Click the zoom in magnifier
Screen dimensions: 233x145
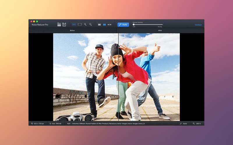tap(85, 25)
